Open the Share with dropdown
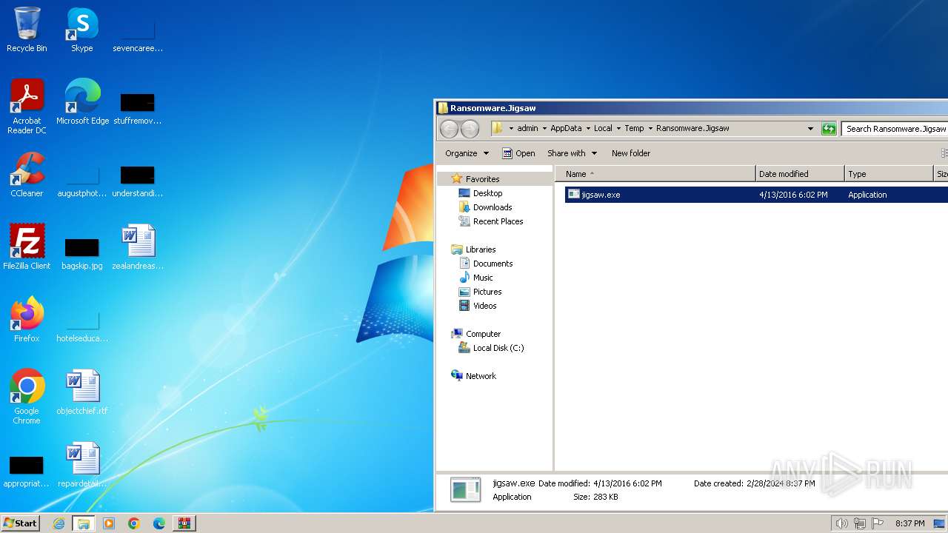 coord(572,153)
